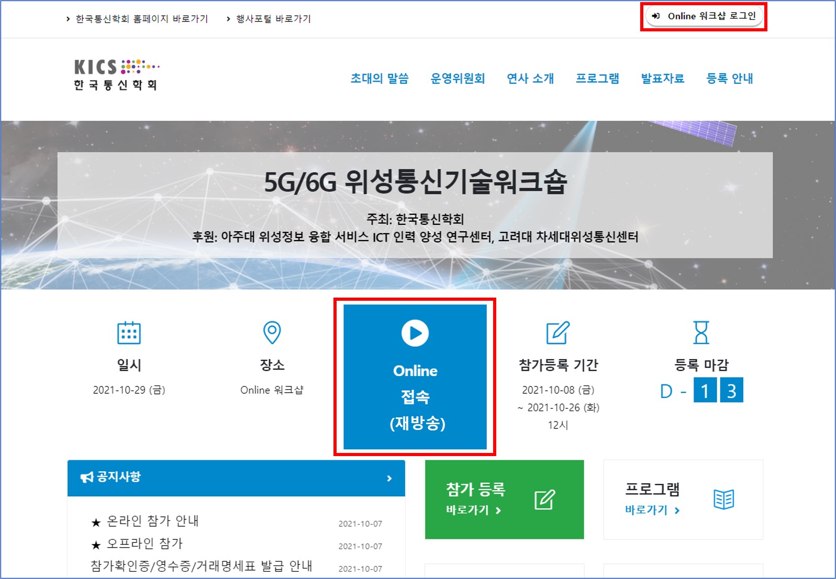
Task: Click the book icon in 프로그램 box
Action: click(x=723, y=499)
